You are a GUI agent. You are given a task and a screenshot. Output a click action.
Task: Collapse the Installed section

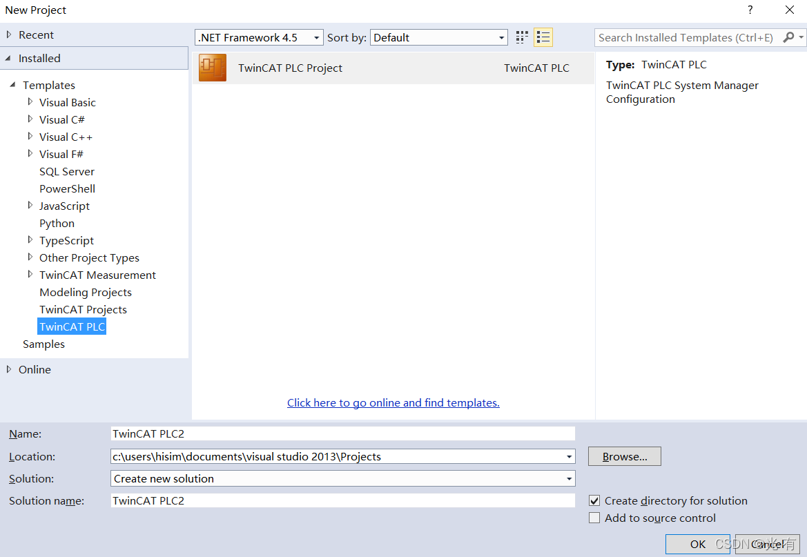click(8, 58)
